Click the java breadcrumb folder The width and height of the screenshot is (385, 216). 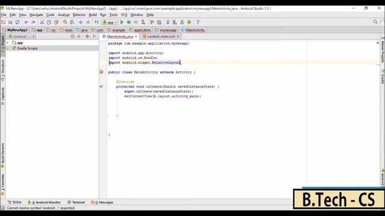[x=82, y=30]
